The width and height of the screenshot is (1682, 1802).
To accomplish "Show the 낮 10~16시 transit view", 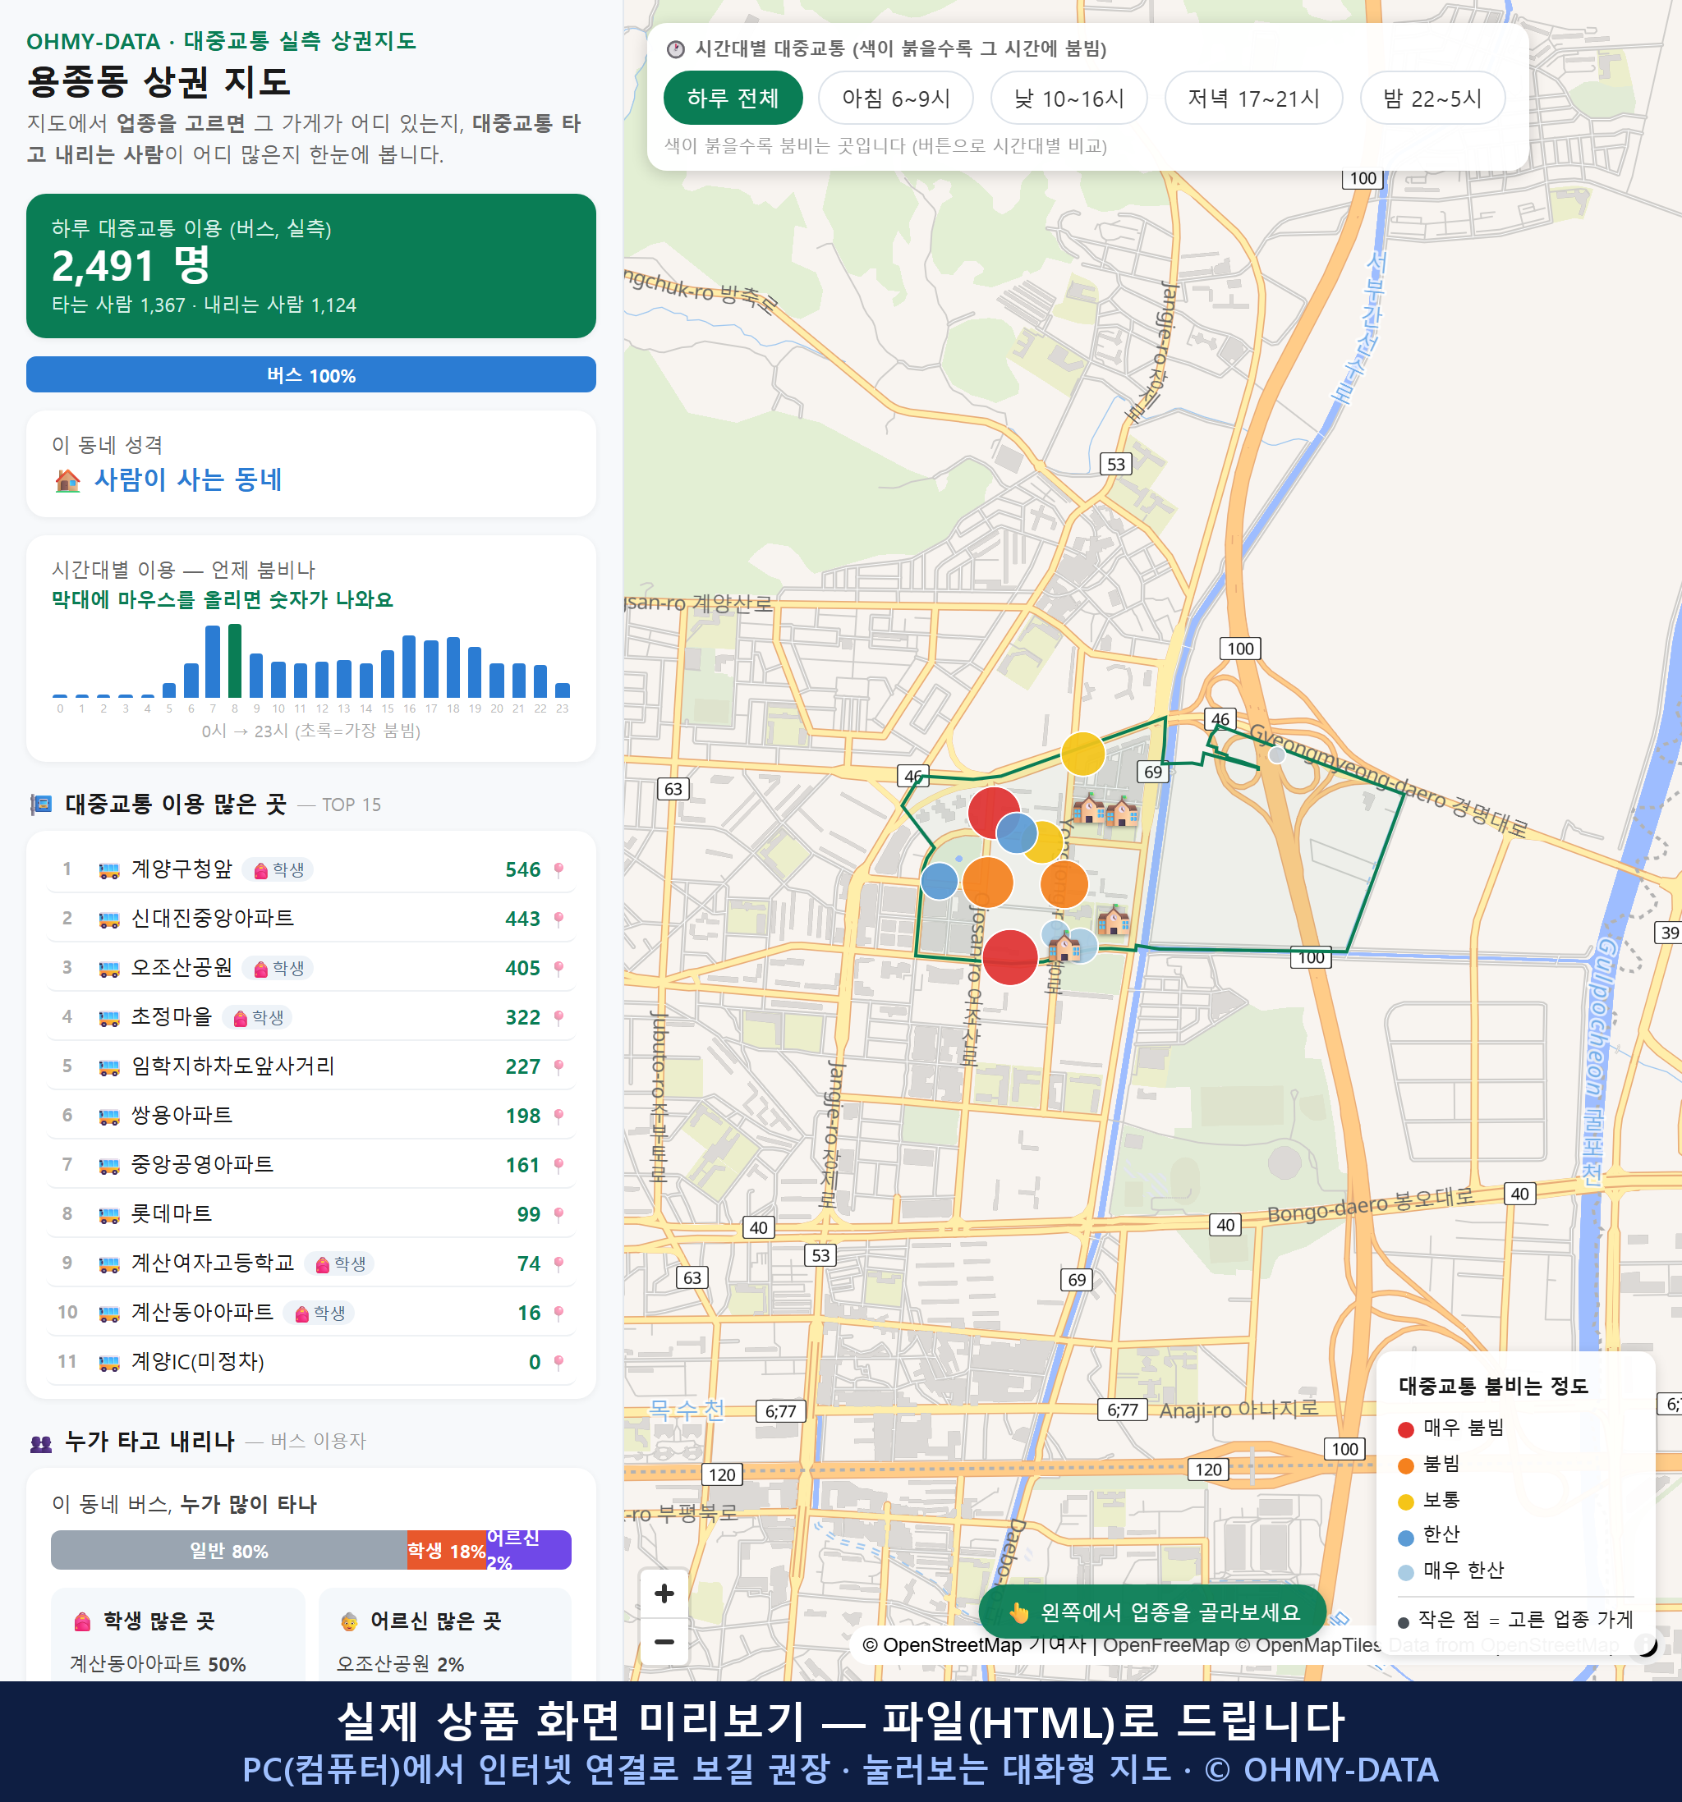I will coord(1068,98).
